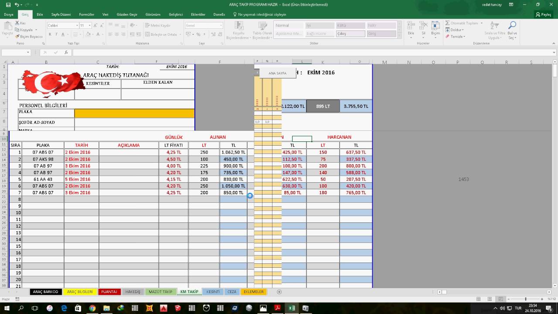Click the zoom slider in status bar
The width and height of the screenshot is (558, 314).
click(526, 299)
